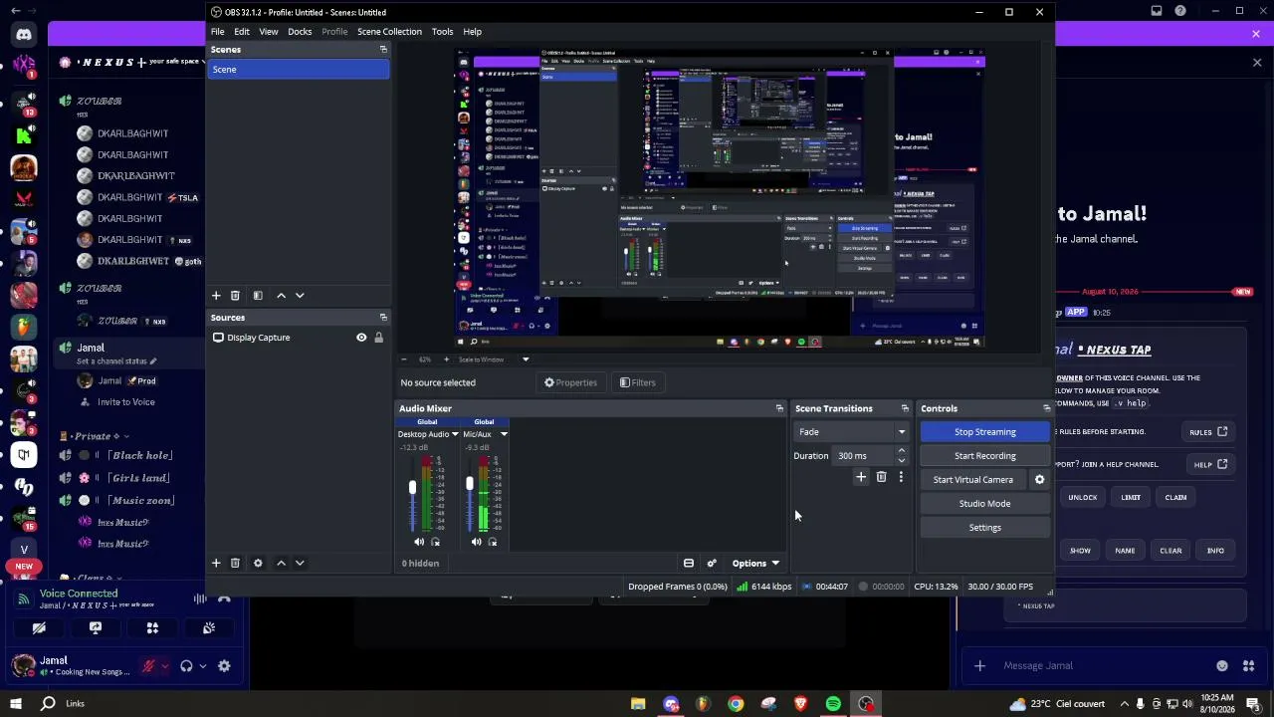Screen dimensions: 1274x717
Task: Open Discord user settings gear
Action: pos(224,666)
